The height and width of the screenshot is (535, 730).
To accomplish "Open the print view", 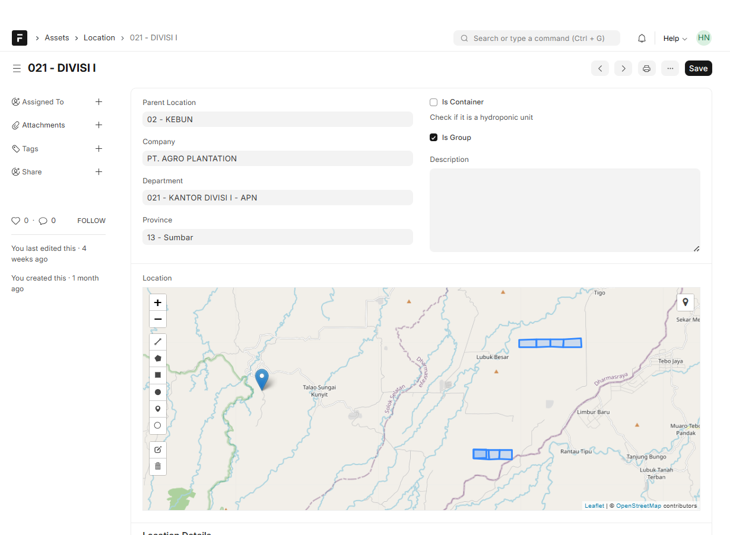I will pyautogui.click(x=646, y=68).
